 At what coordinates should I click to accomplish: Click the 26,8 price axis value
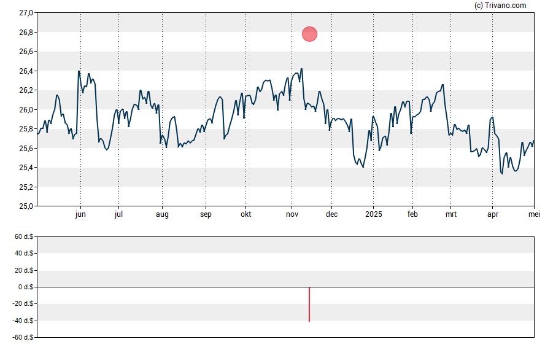26,33
